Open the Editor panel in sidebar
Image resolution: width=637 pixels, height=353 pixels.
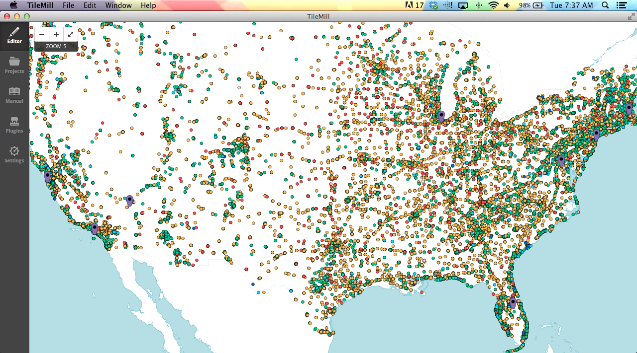point(14,36)
